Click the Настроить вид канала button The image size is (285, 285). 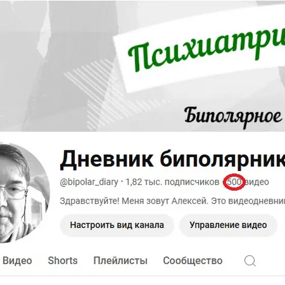point(117,225)
